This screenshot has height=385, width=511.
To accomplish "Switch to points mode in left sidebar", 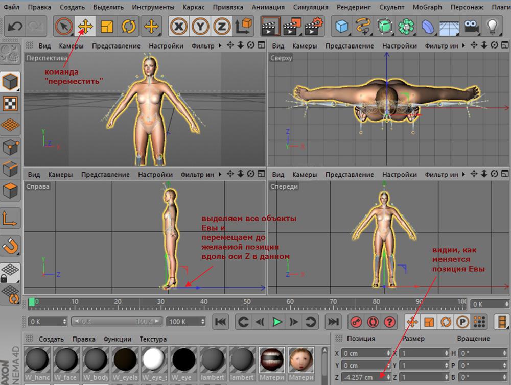I will pos(11,148).
